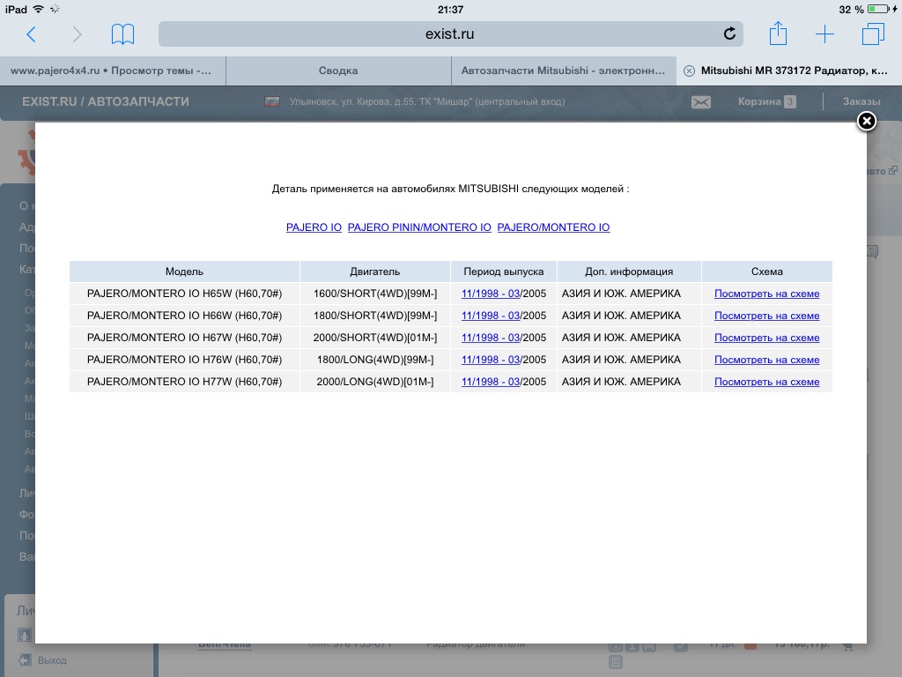
Task: Click Посмотреть на схеме for H67W
Action: pyautogui.click(x=767, y=338)
